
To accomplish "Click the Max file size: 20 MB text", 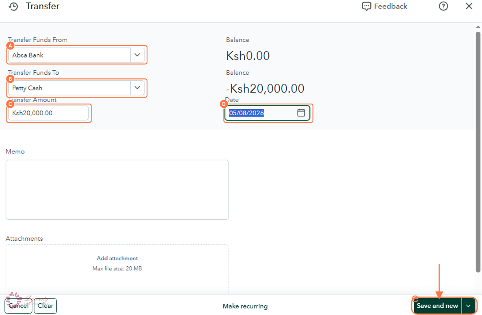I will (117, 268).
